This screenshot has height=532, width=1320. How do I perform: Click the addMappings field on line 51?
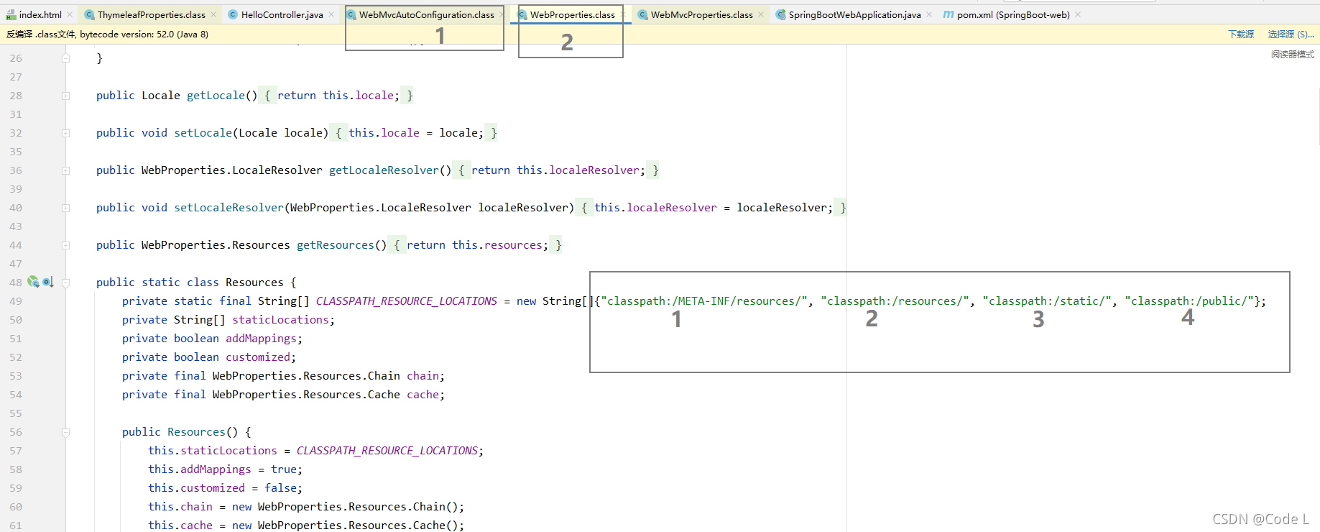coord(261,339)
